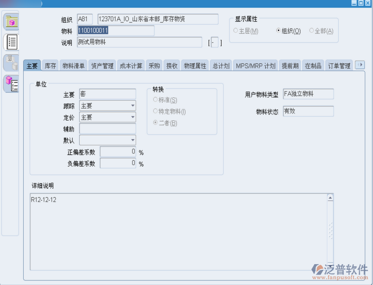Open the MPS/MRP 计划 tab
The width and height of the screenshot is (373, 285).
click(255, 66)
